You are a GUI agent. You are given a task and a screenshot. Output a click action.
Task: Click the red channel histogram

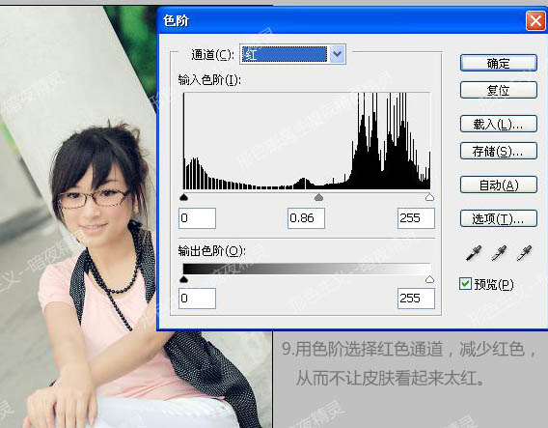[307, 141]
